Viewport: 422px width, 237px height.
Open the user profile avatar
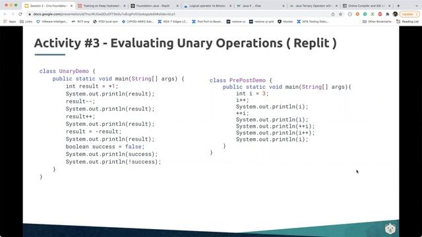pos(395,14)
